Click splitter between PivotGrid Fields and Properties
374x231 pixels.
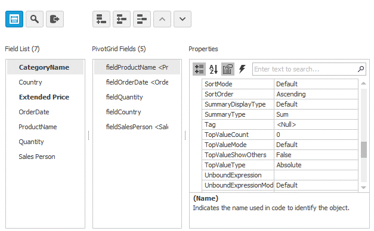[185, 135]
